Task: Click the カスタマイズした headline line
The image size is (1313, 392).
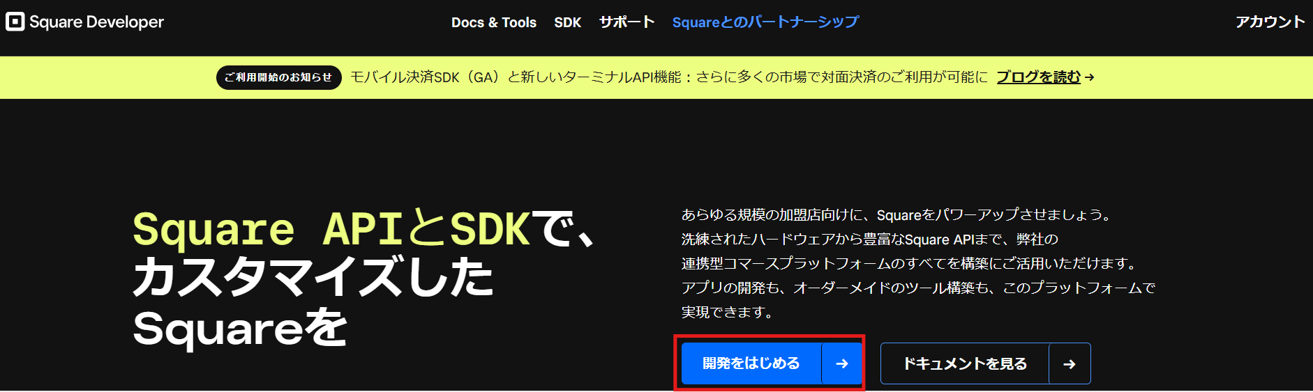Action: coord(313,277)
